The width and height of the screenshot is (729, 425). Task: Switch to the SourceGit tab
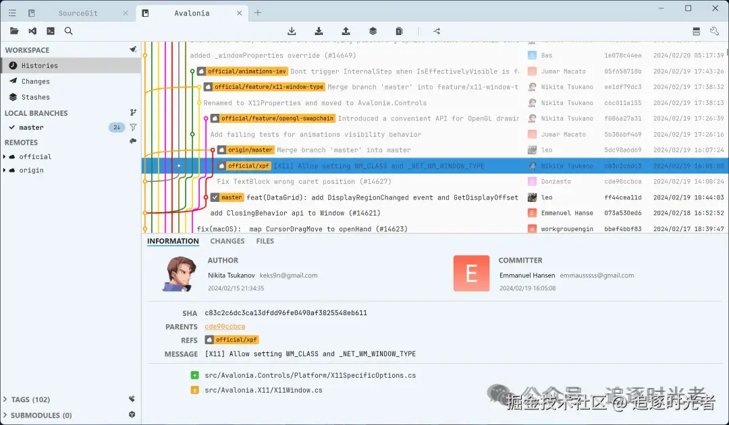pyautogui.click(x=78, y=13)
